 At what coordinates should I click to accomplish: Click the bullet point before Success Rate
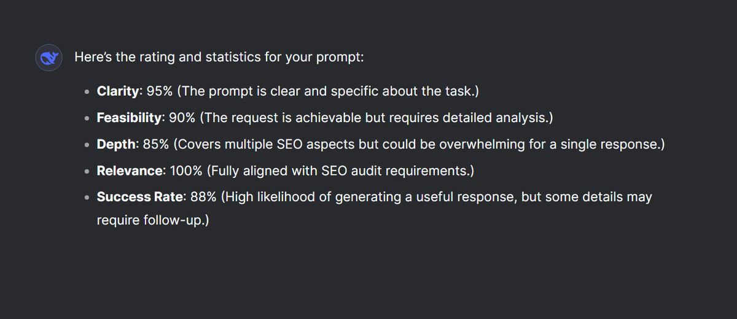click(x=88, y=198)
